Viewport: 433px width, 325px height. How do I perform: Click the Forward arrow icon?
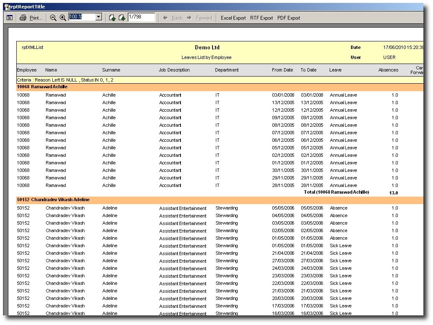(x=190, y=18)
